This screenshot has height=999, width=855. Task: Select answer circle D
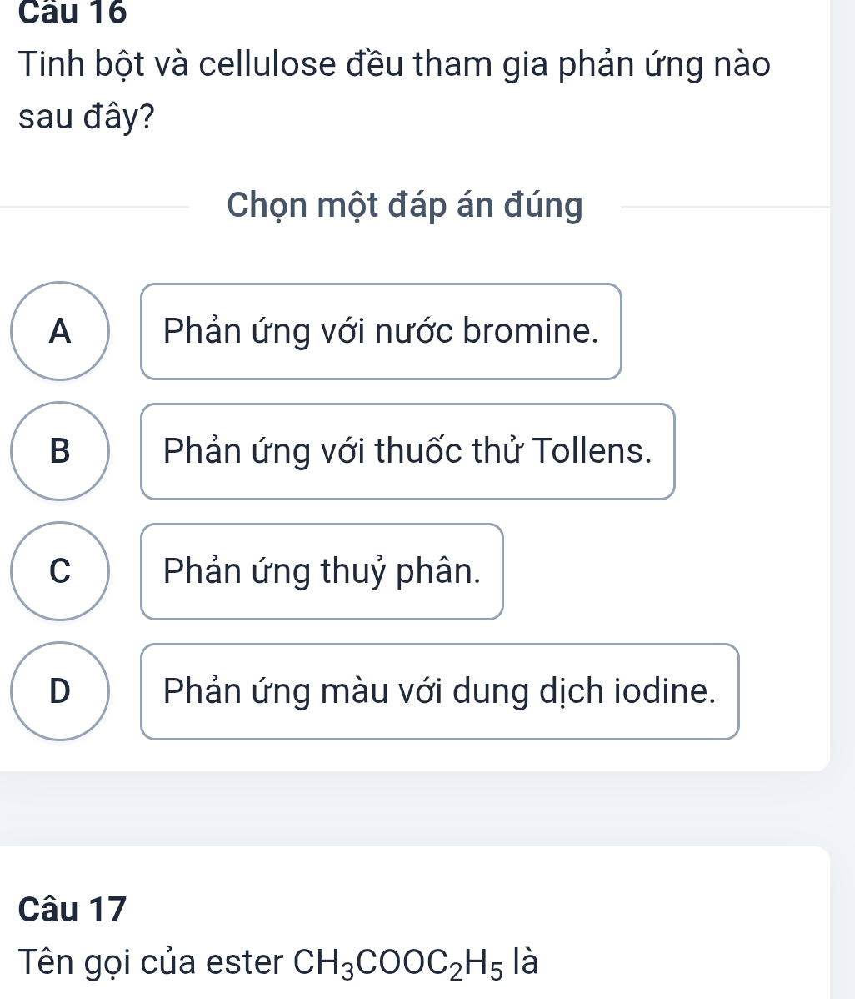pos(60,691)
